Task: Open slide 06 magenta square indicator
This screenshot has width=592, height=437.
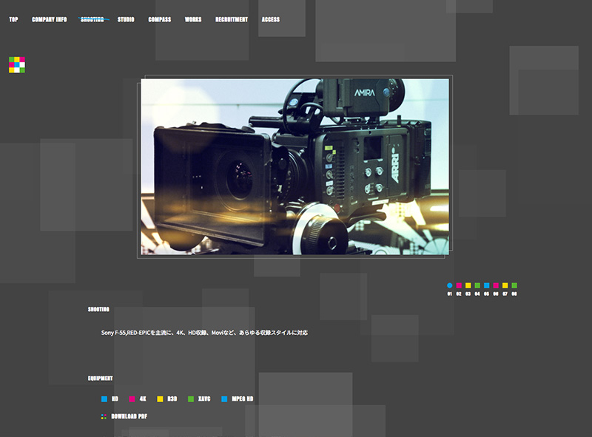Action: 496,285
